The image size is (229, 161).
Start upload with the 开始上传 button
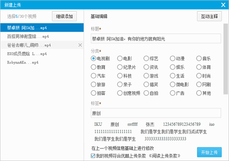click(209, 152)
